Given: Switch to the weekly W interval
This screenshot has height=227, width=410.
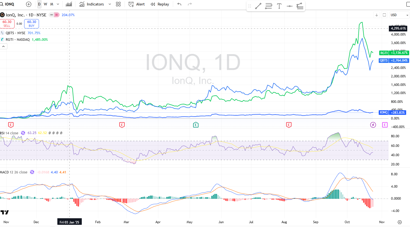Looking at the screenshot, I should coord(45,4).
